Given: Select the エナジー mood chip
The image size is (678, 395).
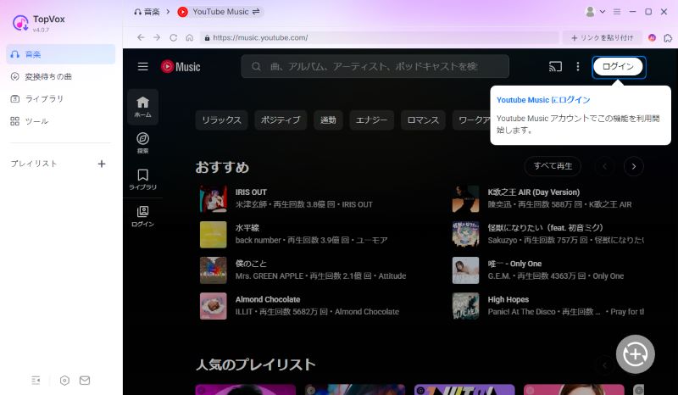Looking at the screenshot, I should tap(371, 120).
